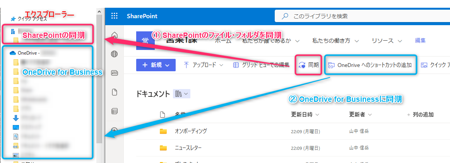The width and height of the screenshot is (450, 163).
Task: Click the search magnifier icon
Action: 285,16
